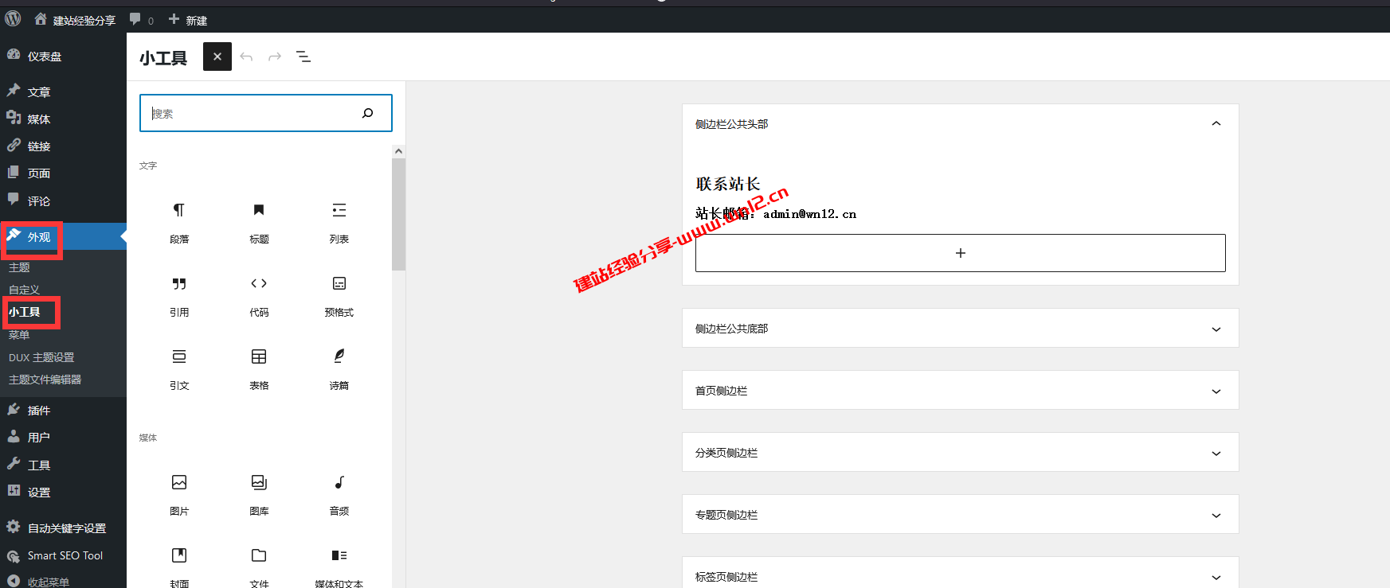Close the block inserter with X
Viewport: 1390px width, 588px height.
(x=217, y=56)
